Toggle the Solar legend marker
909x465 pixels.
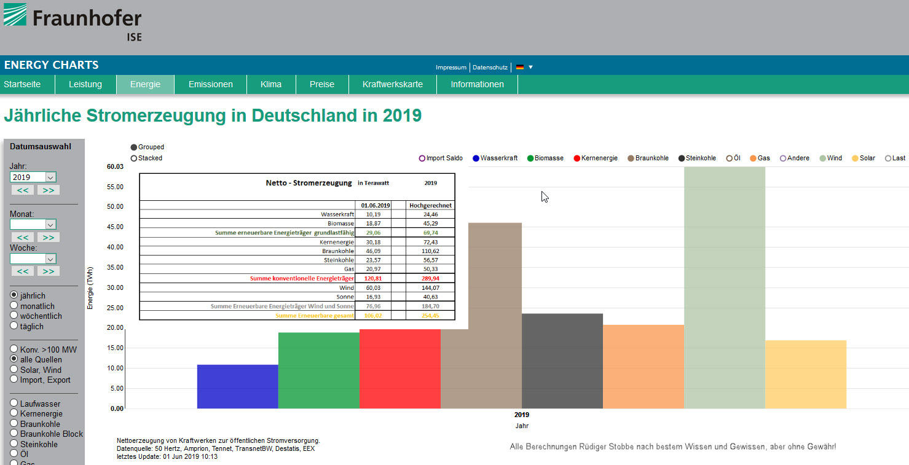855,158
